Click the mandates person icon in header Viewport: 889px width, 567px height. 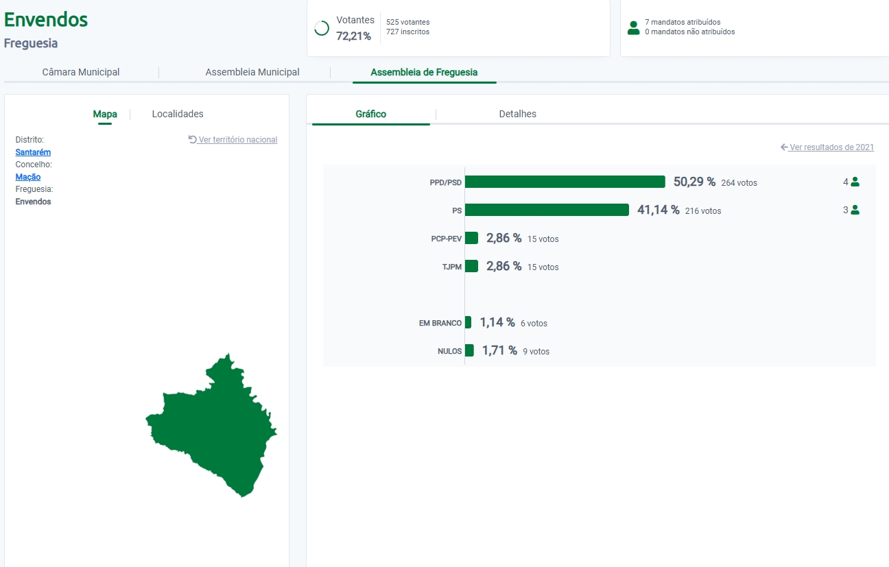[x=634, y=27]
